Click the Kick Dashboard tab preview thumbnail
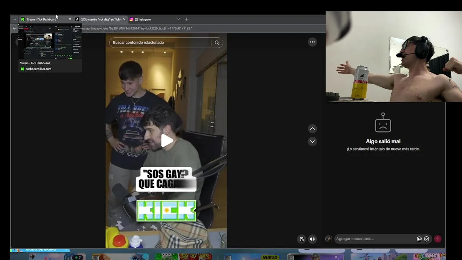This screenshot has height=260, width=462. tap(50, 42)
